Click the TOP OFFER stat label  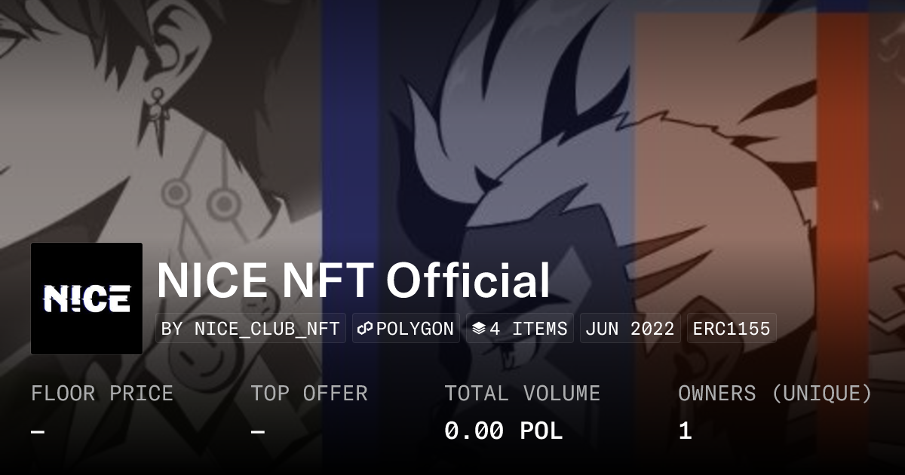309,394
